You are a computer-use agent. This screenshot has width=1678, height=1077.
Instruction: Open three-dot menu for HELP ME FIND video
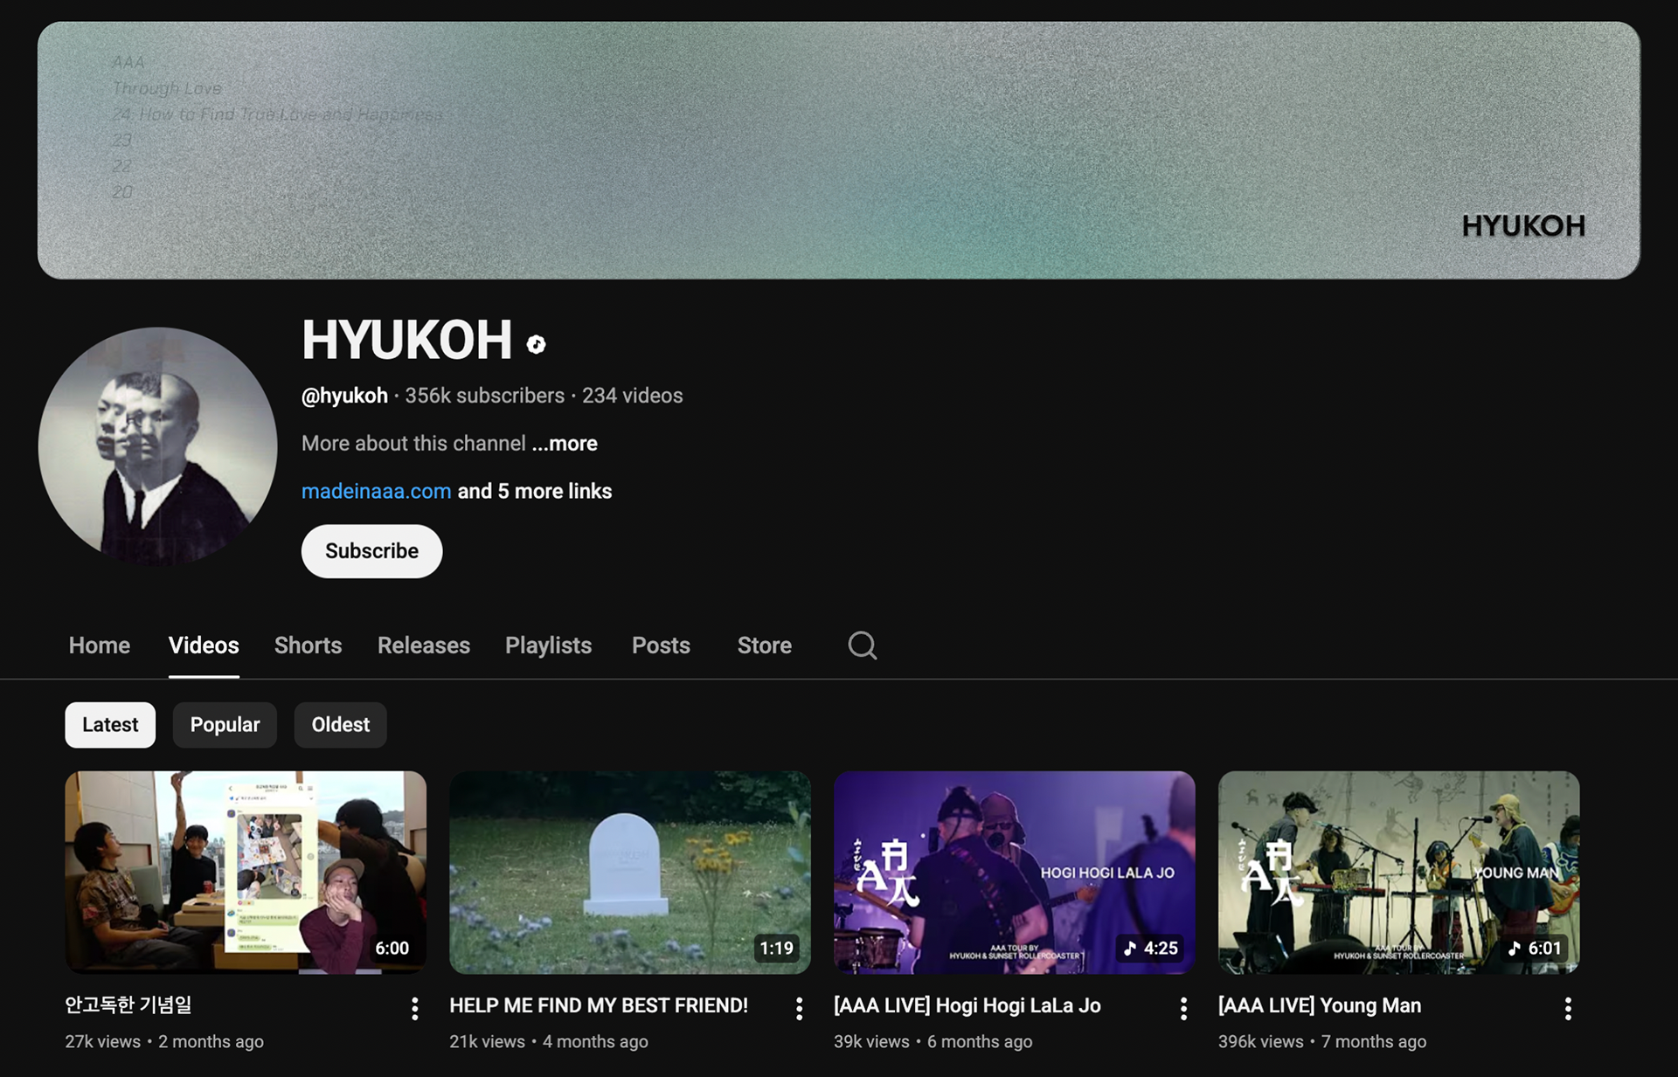[799, 1009]
